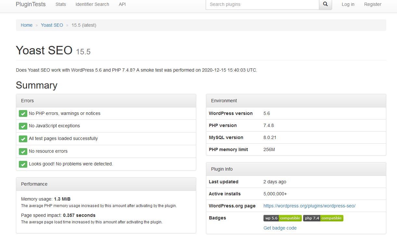397x239 pixels.
Task: Click the 'Summary' heading
Action: (37, 85)
